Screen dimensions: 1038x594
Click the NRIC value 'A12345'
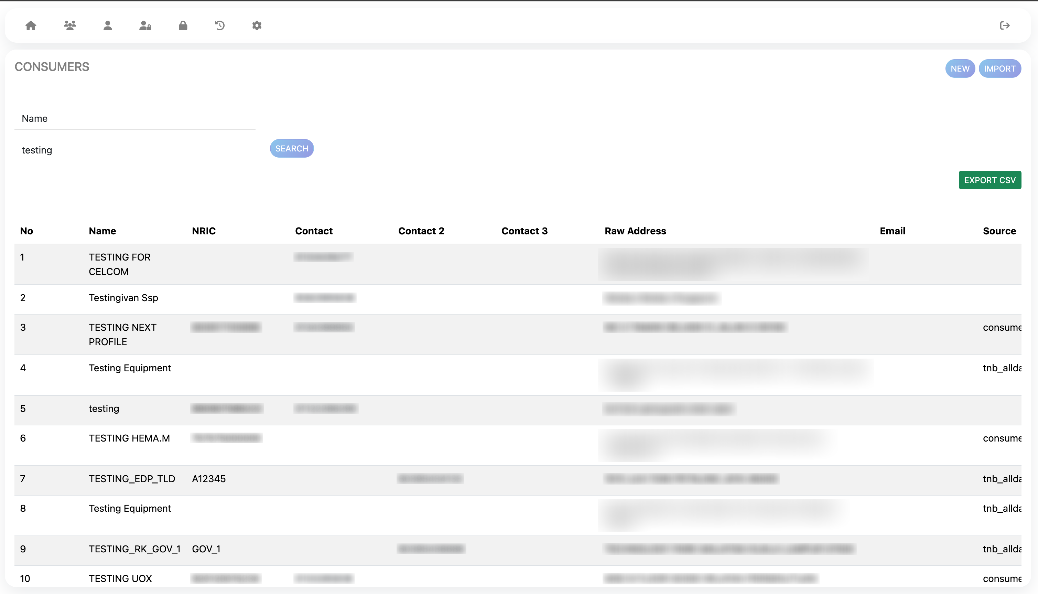(x=209, y=479)
